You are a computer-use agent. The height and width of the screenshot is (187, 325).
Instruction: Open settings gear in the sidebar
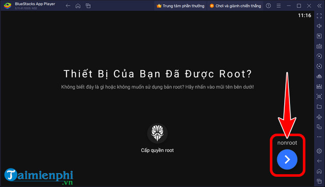point(319,151)
